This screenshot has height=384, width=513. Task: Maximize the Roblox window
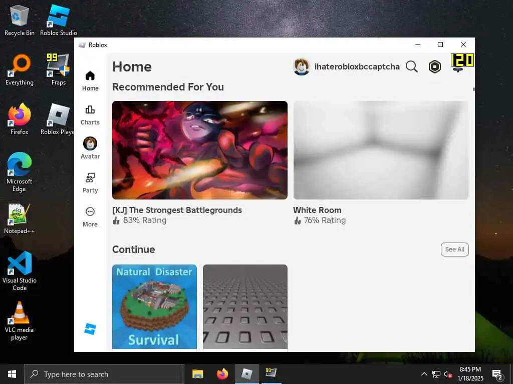[440, 44]
